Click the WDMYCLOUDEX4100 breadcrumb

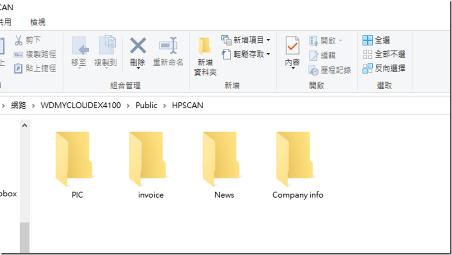click(x=81, y=105)
